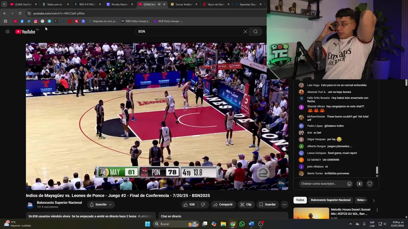Expand the Suscrito notification dropdown
The width and height of the screenshot is (408, 229).
(101, 205)
